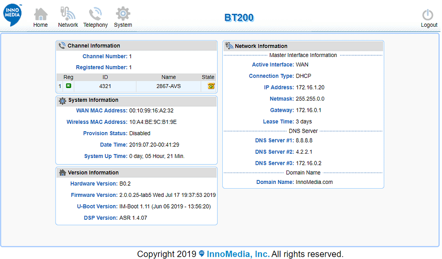Click Netmask value 255.255.0.0
Viewport: 442px width, 259px height.
point(310,99)
